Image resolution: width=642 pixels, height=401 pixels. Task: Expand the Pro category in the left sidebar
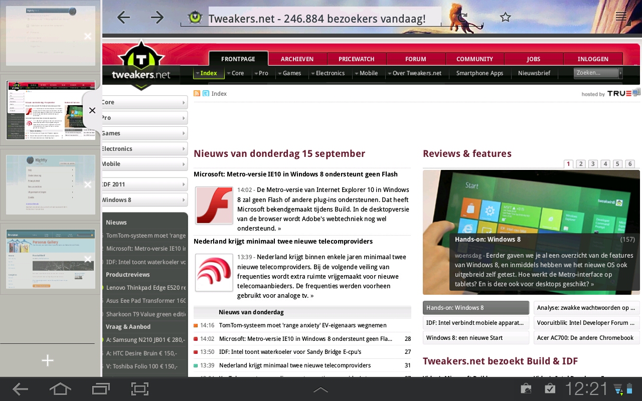[144, 118]
